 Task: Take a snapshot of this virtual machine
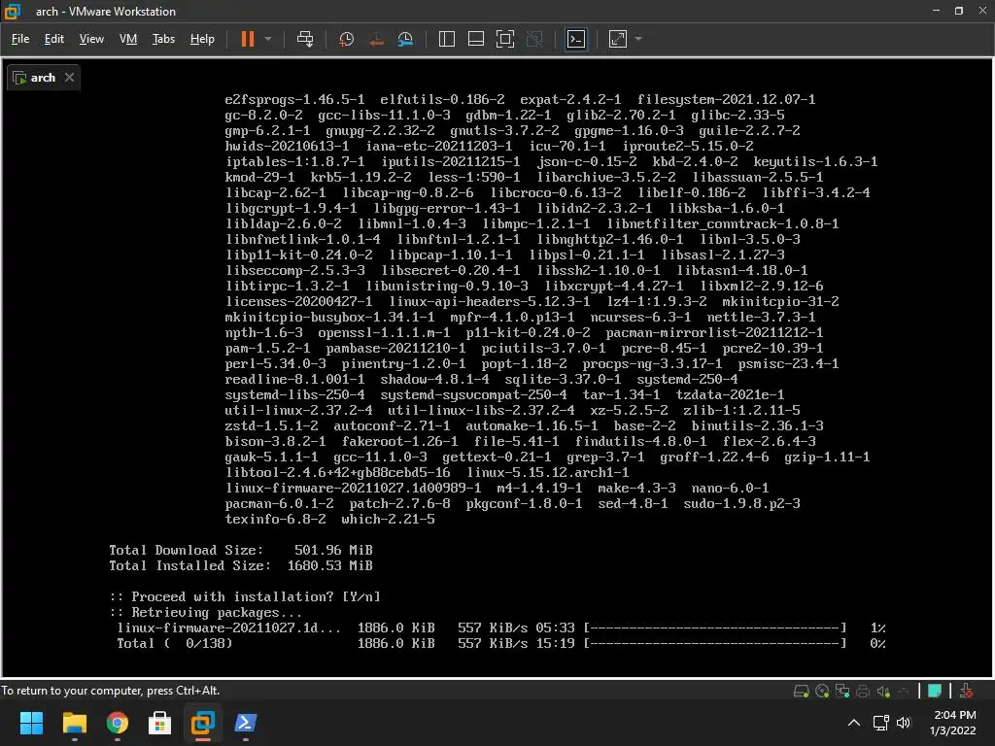[347, 39]
